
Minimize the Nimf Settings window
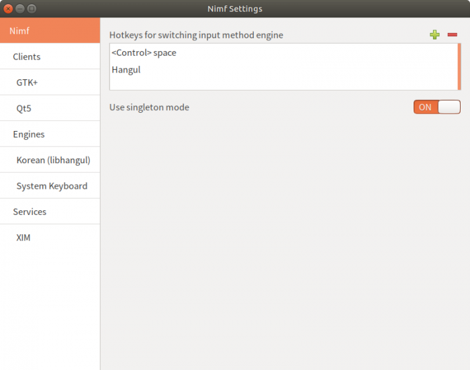(20, 9)
